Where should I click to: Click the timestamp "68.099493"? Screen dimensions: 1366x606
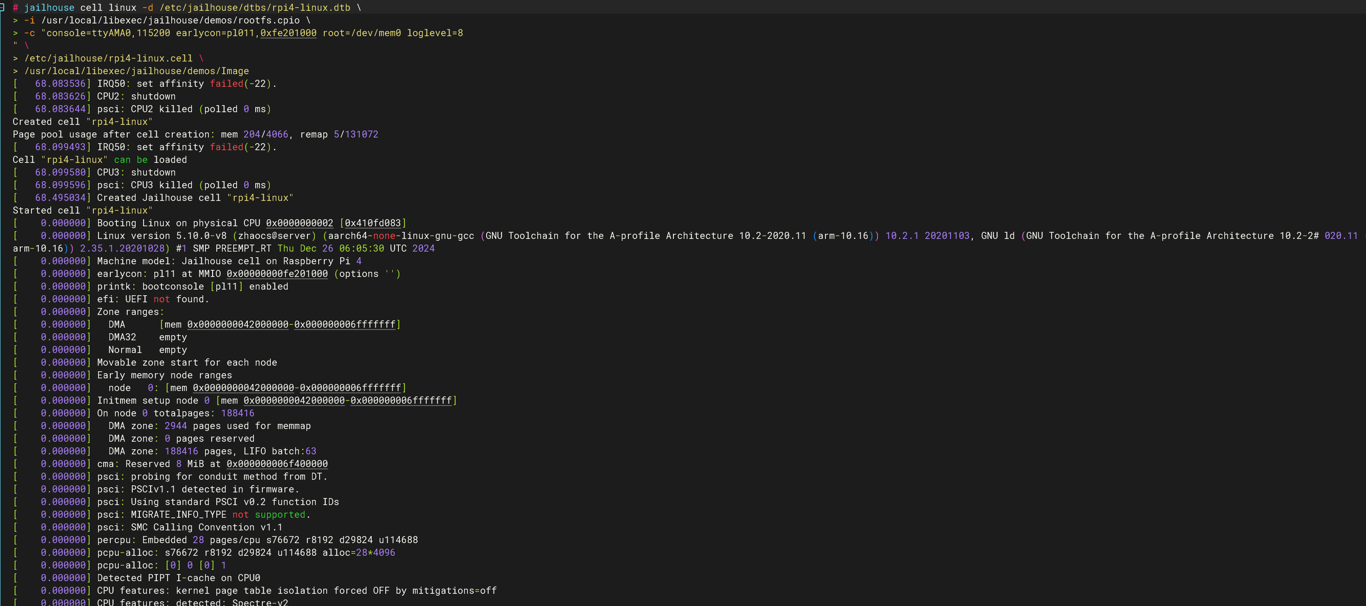coord(60,147)
